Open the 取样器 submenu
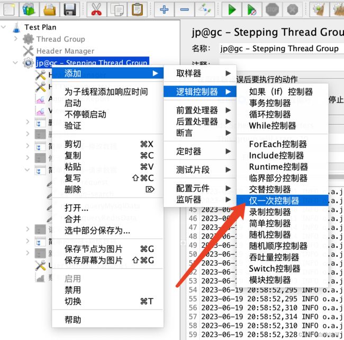Screen dimensions: 344x340 200,73
